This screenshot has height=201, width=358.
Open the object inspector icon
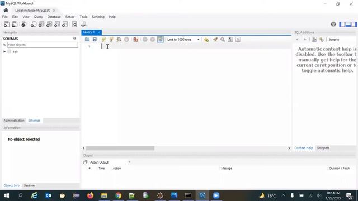point(23,24)
